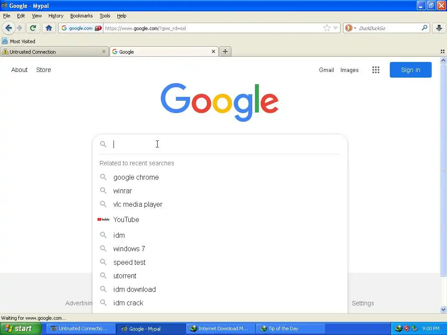
Task: Close the Google tab
Action: pos(213,51)
